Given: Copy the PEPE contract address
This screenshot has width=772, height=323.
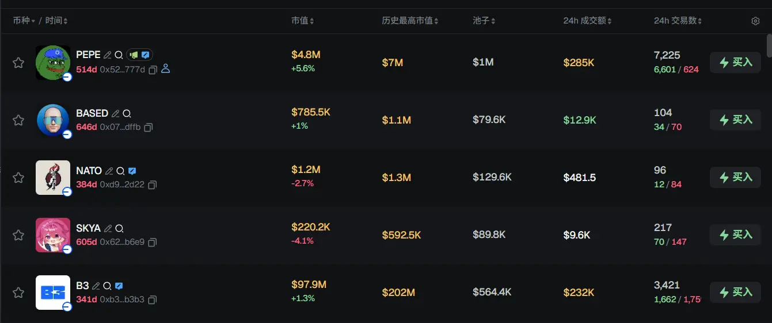Looking at the screenshot, I should 153,70.
